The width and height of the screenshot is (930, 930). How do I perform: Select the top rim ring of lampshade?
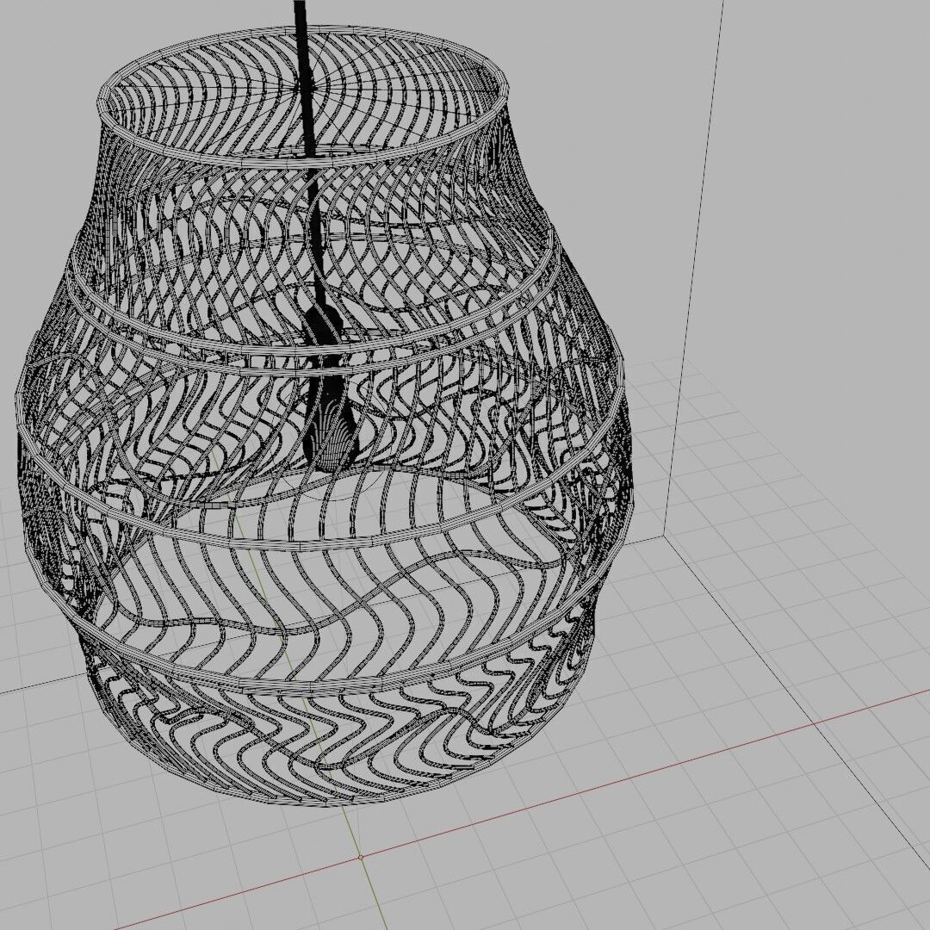[303, 96]
